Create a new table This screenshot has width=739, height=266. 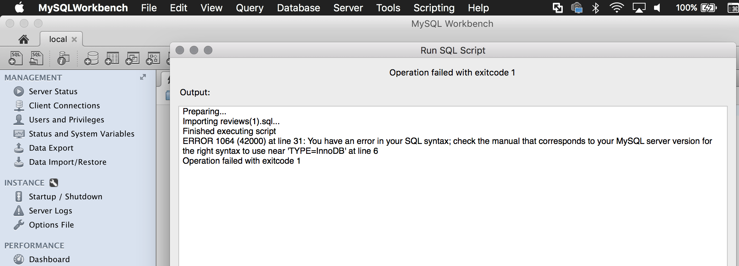point(112,58)
